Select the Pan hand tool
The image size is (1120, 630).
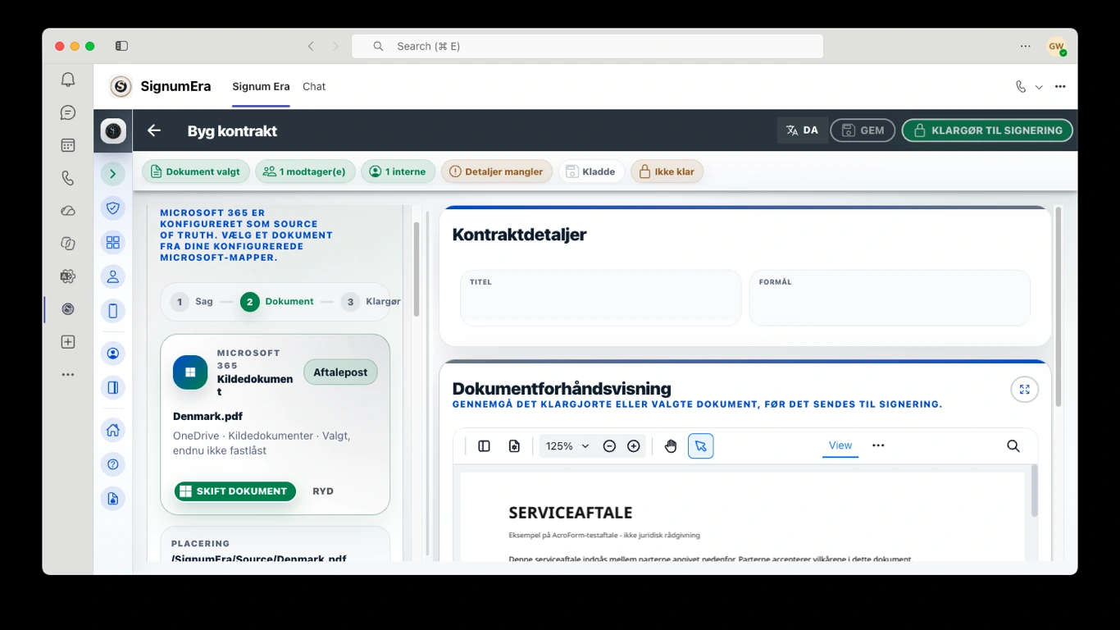671,446
